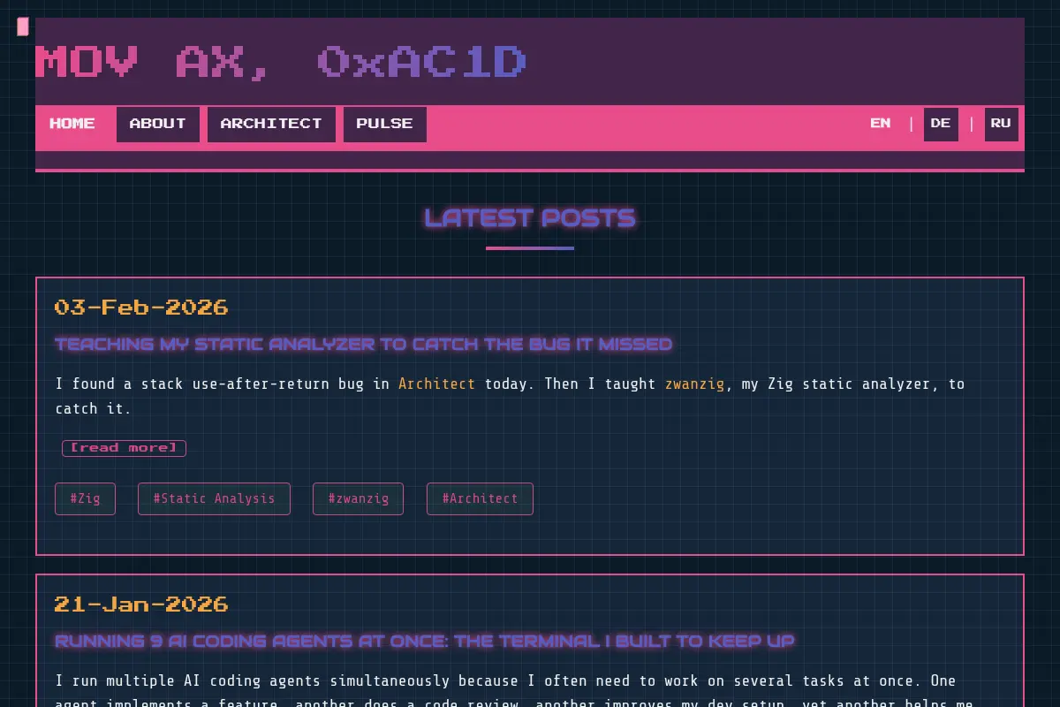Follow the zwanzig link in post text

(694, 384)
